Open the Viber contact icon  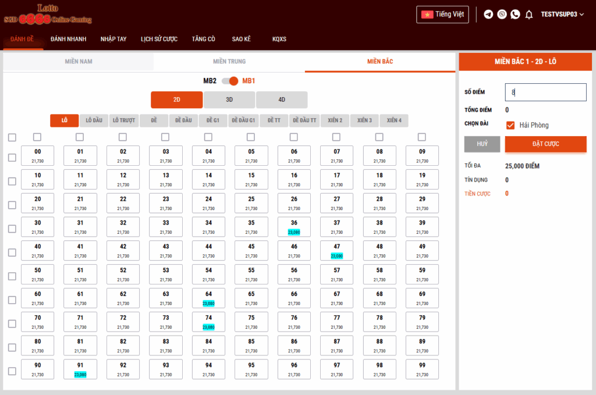click(502, 15)
